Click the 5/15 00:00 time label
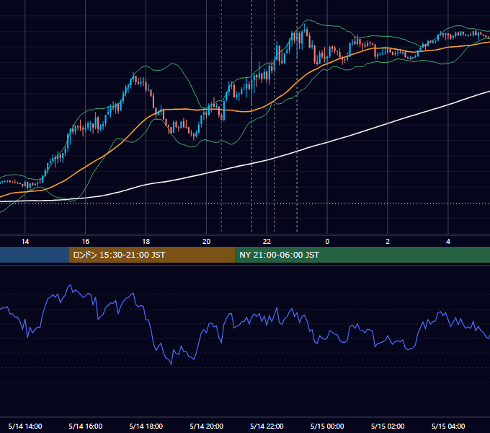Screen dimensions: 490x433 pos(327,426)
